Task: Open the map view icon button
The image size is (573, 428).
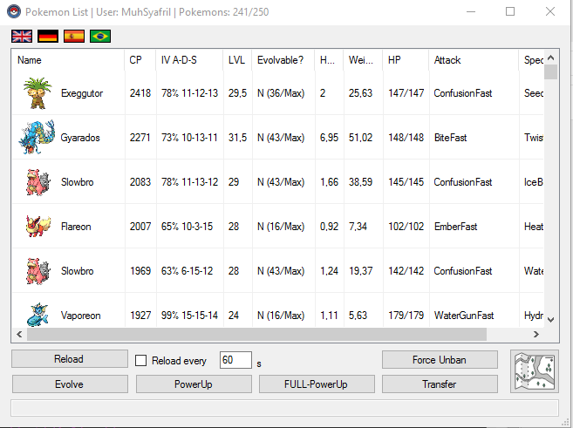Action: [x=535, y=371]
